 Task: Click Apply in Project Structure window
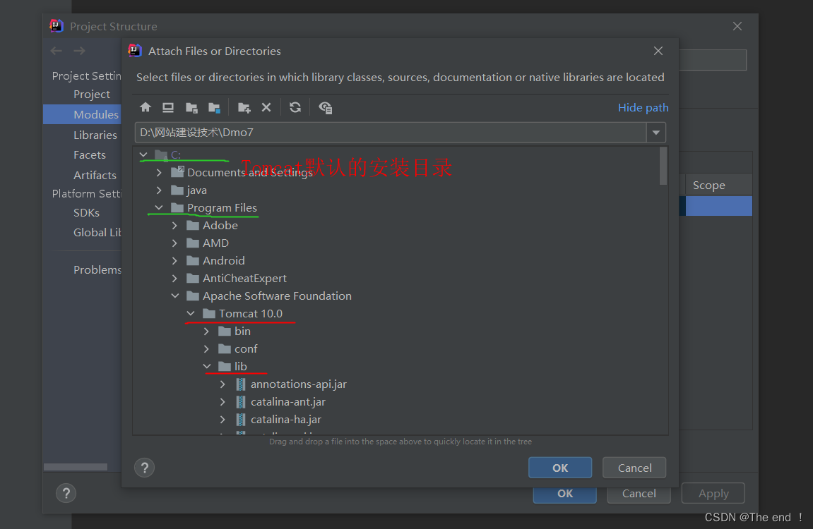pos(713,493)
